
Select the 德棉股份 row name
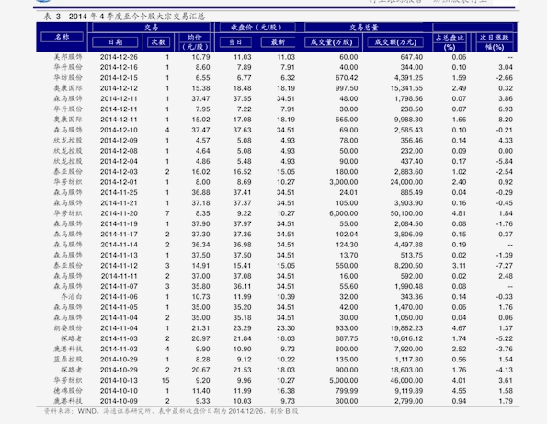[x=68, y=391]
